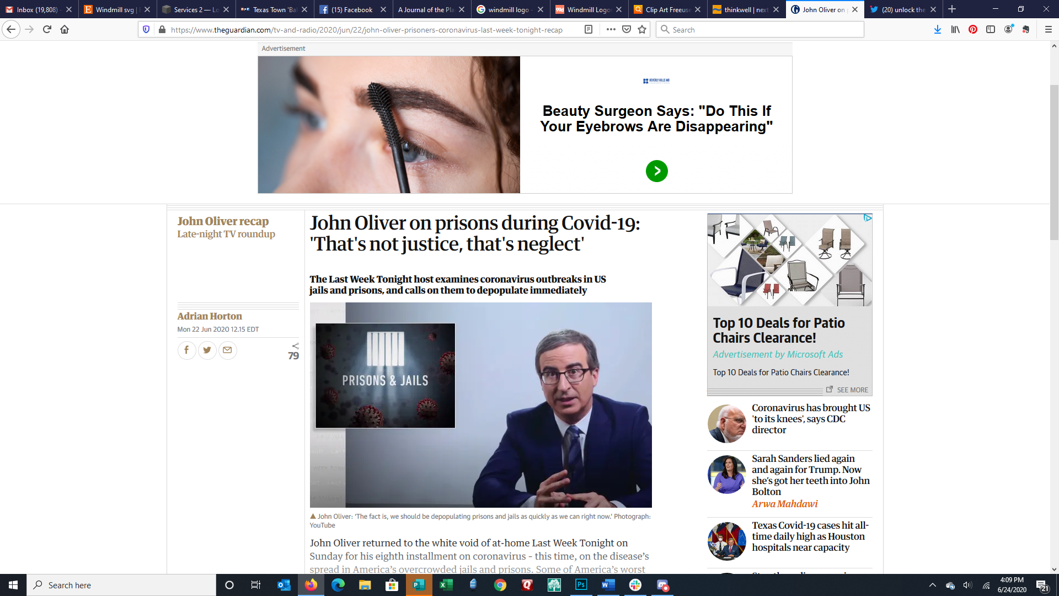Open Firefox hamburger application menu

[x=1048, y=29]
